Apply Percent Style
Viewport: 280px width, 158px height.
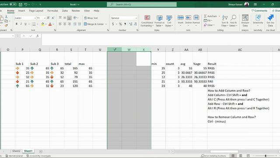[121, 24]
